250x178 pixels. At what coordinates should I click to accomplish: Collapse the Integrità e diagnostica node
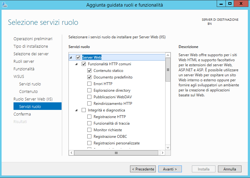coord(77,110)
